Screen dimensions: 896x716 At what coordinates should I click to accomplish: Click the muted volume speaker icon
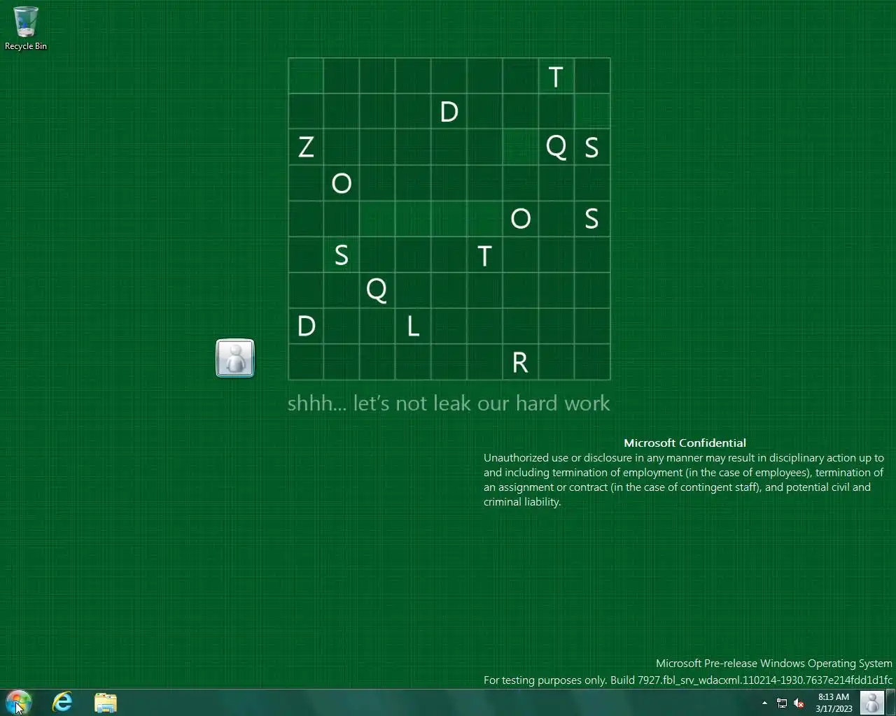[799, 703]
